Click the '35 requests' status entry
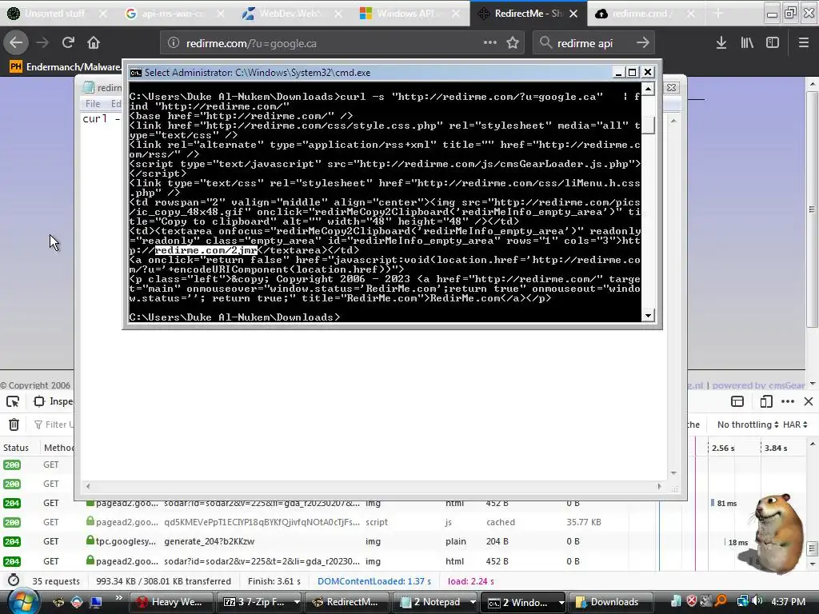The width and height of the screenshot is (819, 614). tap(56, 581)
